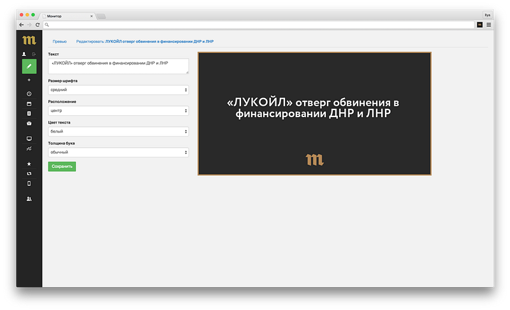Click the llya profile button in browser
Screen dimensions: 510x310
pyautogui.click(x=487, y=15)
